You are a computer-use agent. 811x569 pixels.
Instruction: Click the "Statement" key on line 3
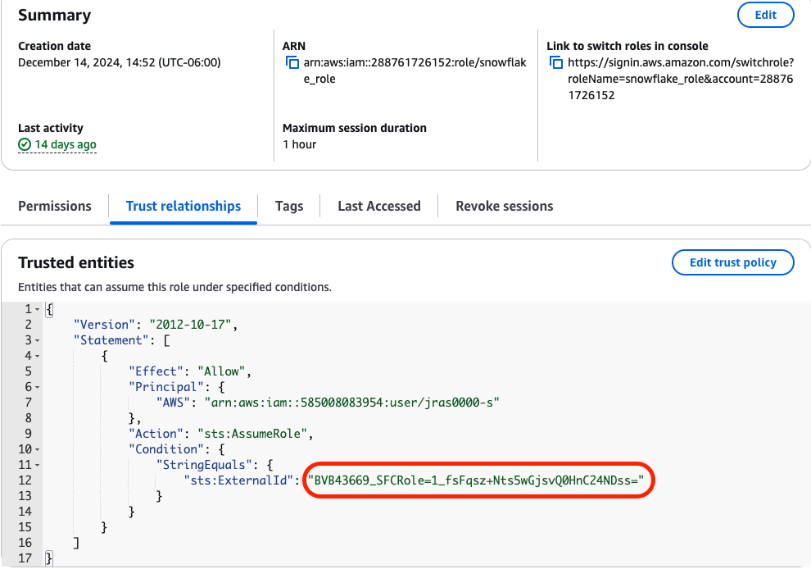111,340
